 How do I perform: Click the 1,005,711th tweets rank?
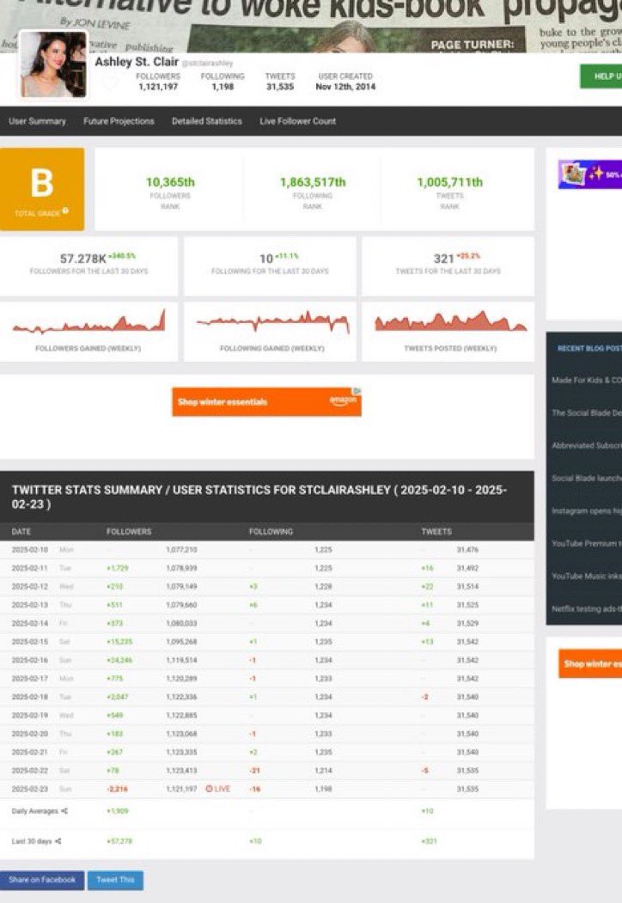(450, 182)
